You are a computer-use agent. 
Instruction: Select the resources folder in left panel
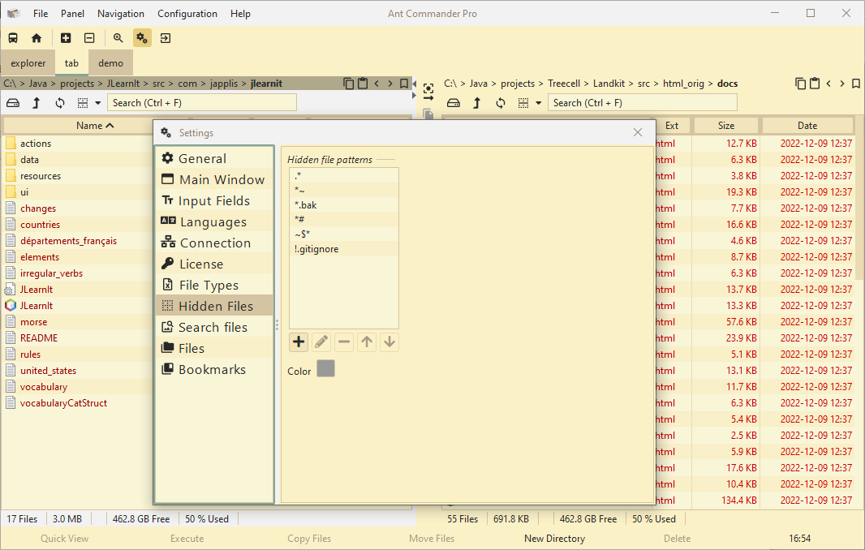click(x=41, y=176)
